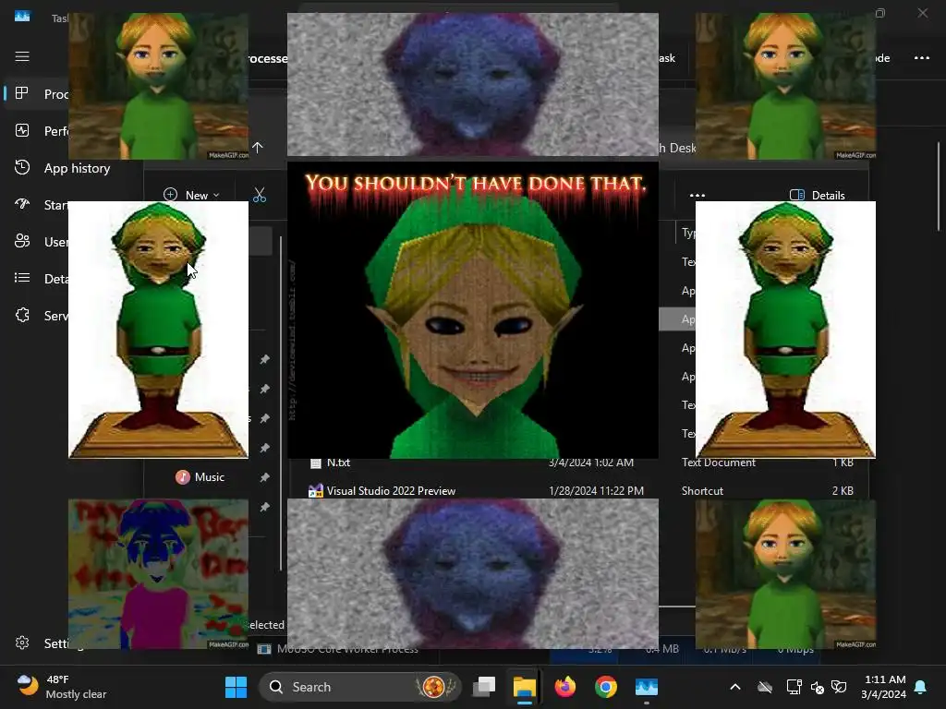Click the efficiency leaf tray icon
The image size is (946, 709).
click(839, 687)
